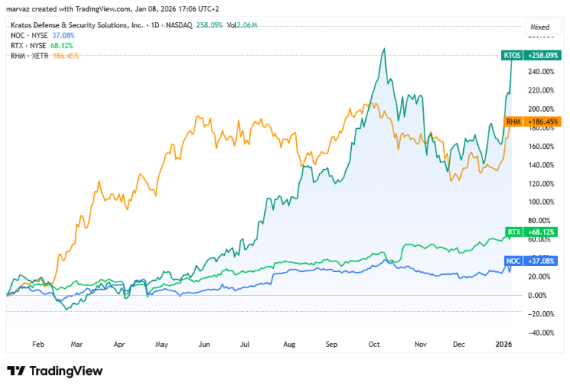Screen dimensions: 570x389
Task: Click the 20.00% price scale label
Action: pyautogui.click(x=541, y=276)
